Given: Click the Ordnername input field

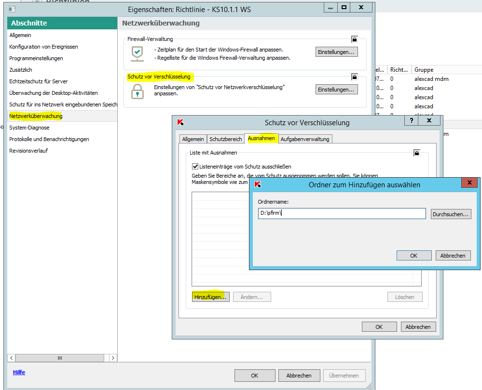Looking at the screenshot, I should [x=342, y=213].
